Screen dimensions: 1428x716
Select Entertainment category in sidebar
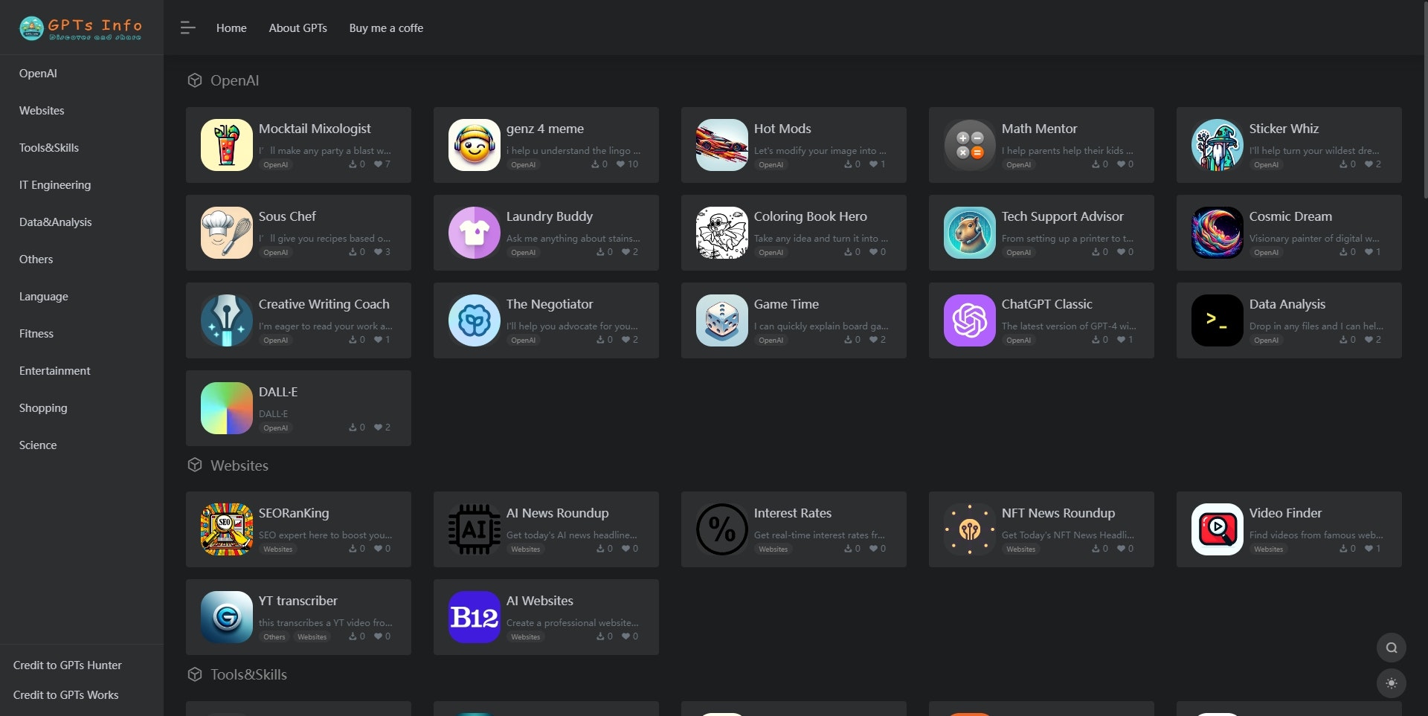[x=55, y=371]
